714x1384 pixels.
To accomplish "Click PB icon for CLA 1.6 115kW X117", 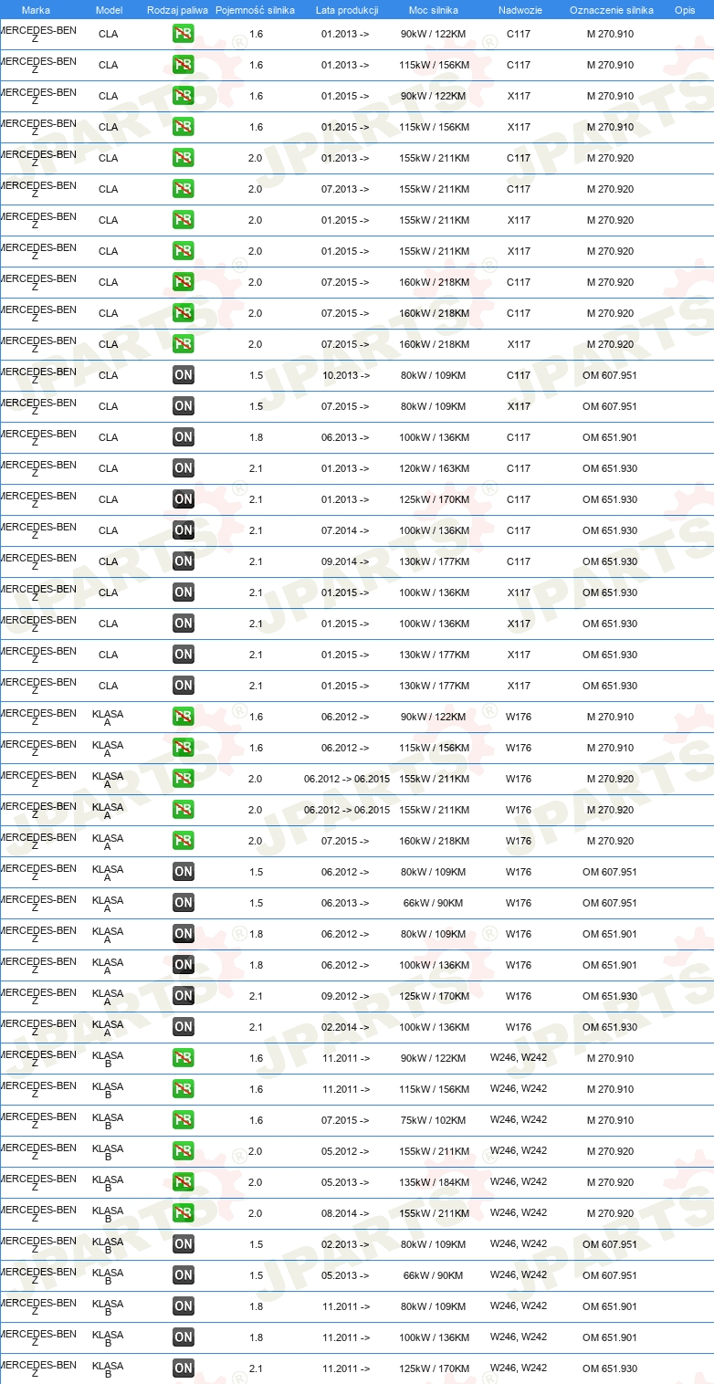I will 184,127.
